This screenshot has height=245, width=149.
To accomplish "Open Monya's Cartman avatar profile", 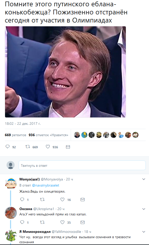I will point(11,183).
